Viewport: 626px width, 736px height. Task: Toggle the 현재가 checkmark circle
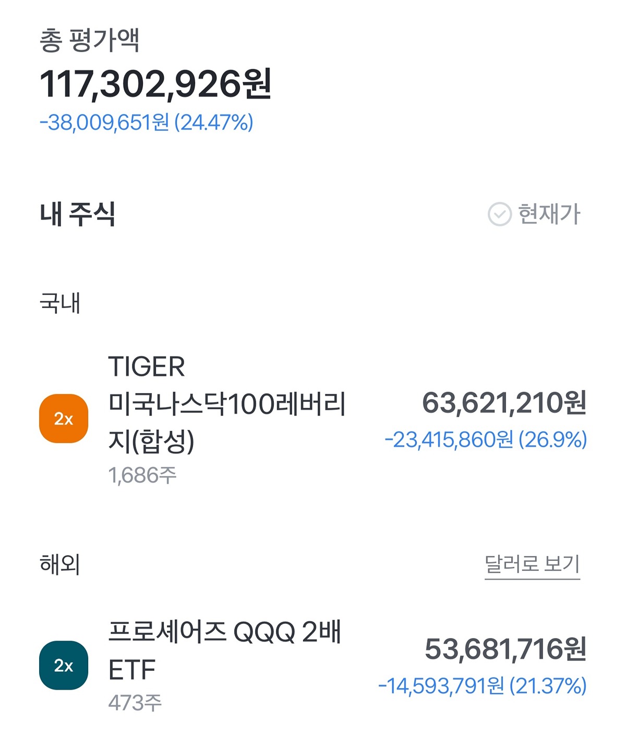tap(499, 214)
